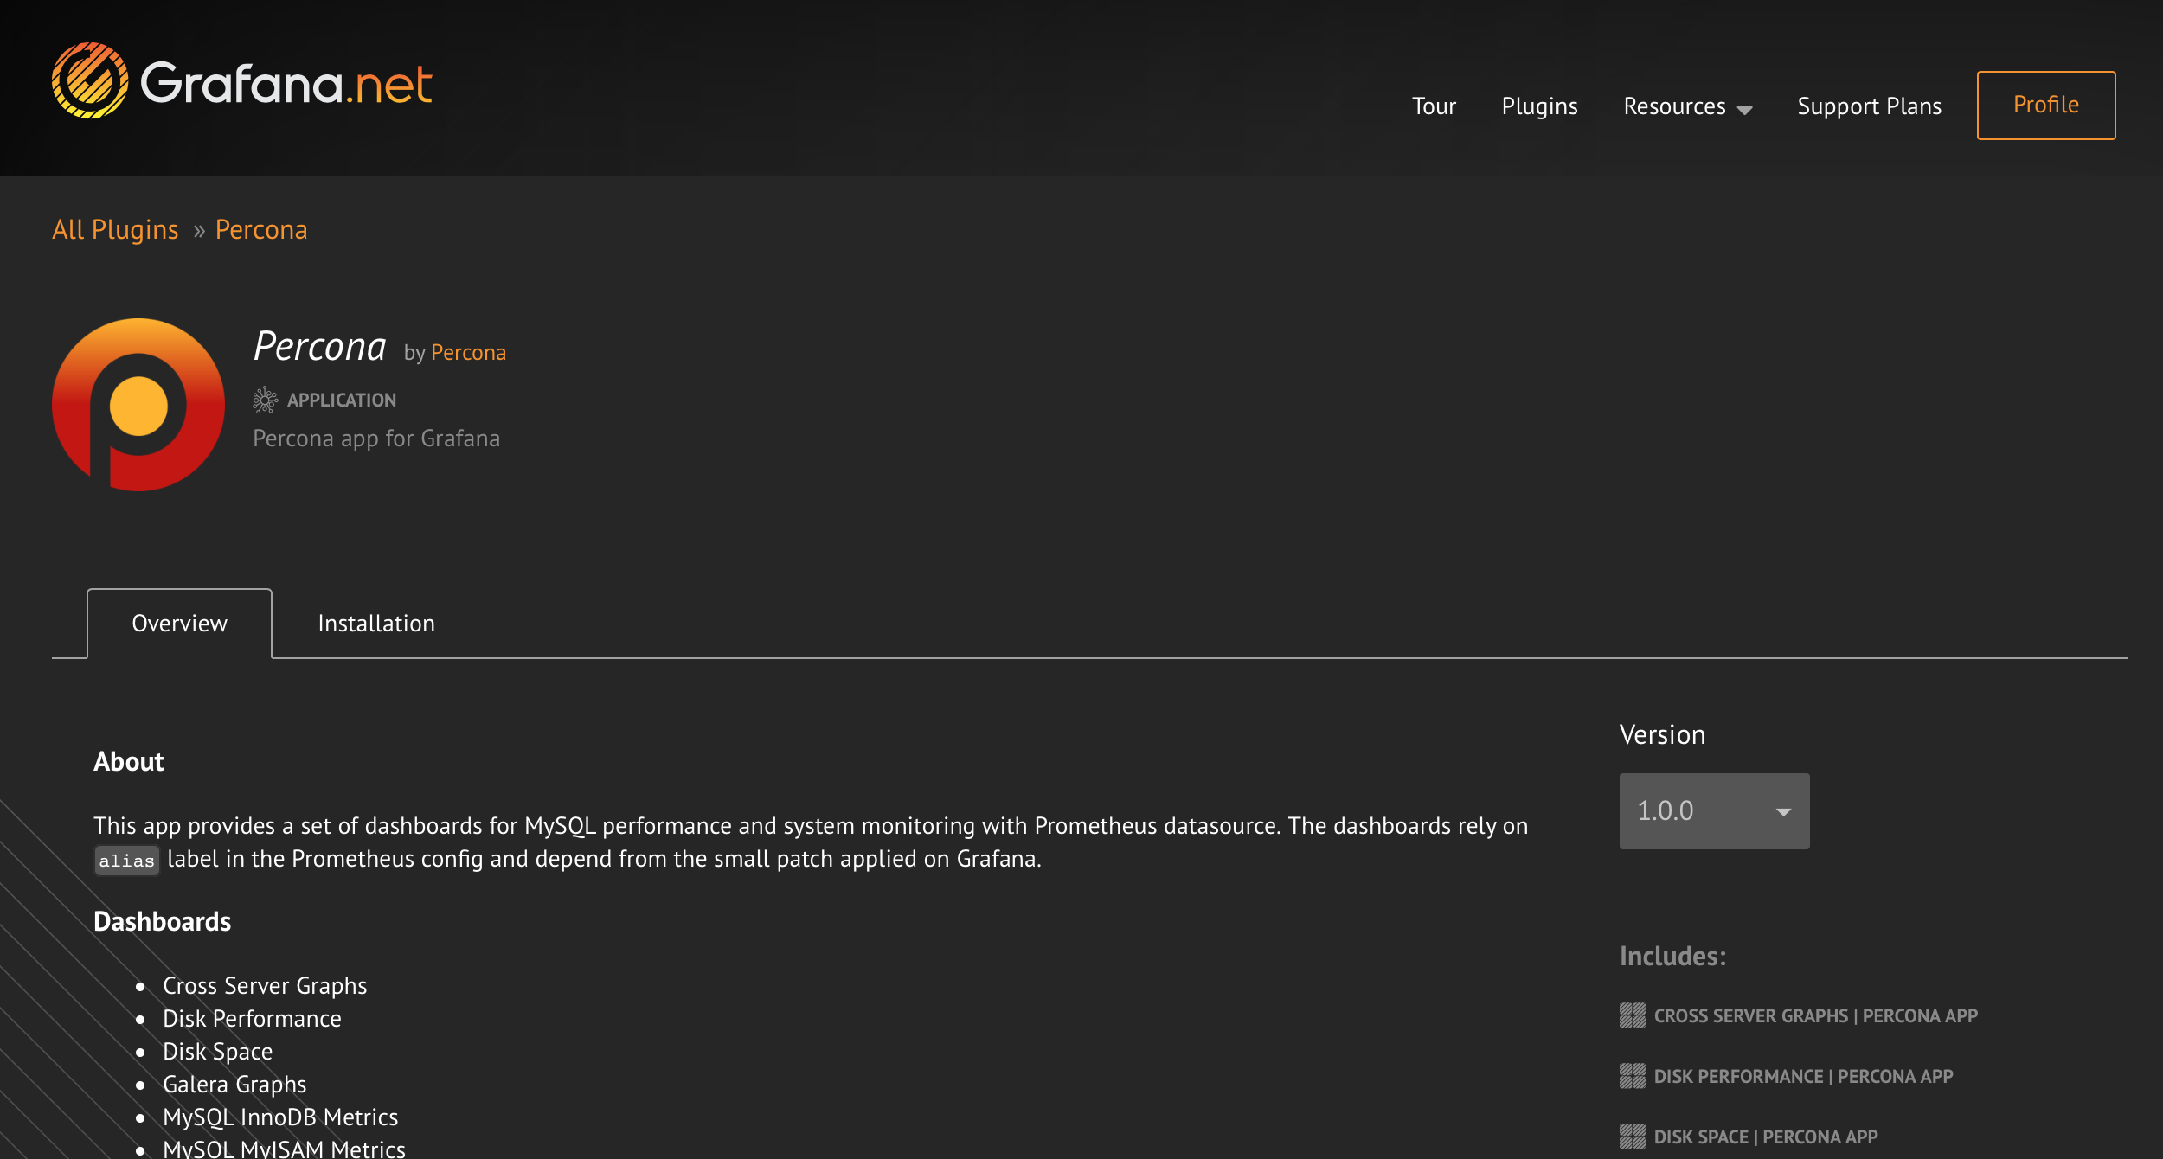Follow the All Plugins breadcrumb link

(x=115, y=229)
